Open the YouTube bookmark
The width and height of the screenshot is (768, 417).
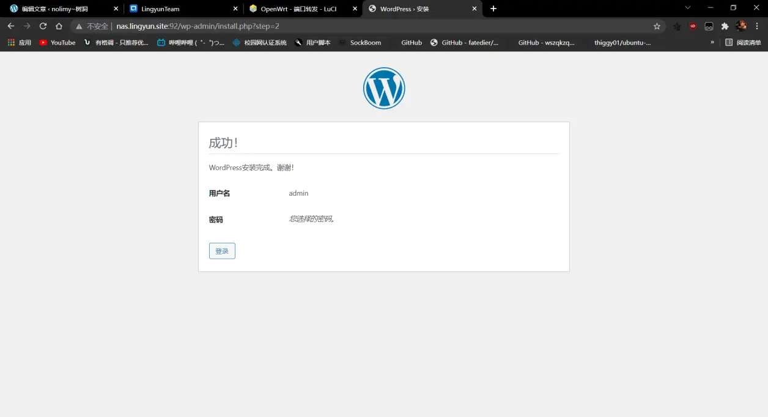[57, 43]
